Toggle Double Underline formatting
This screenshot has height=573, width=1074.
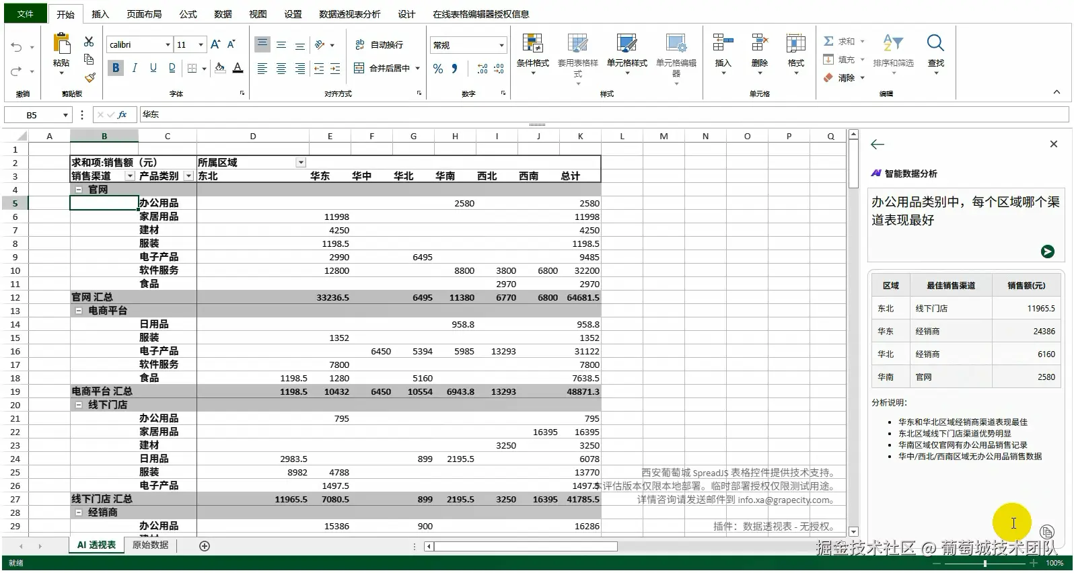(172, 68)
